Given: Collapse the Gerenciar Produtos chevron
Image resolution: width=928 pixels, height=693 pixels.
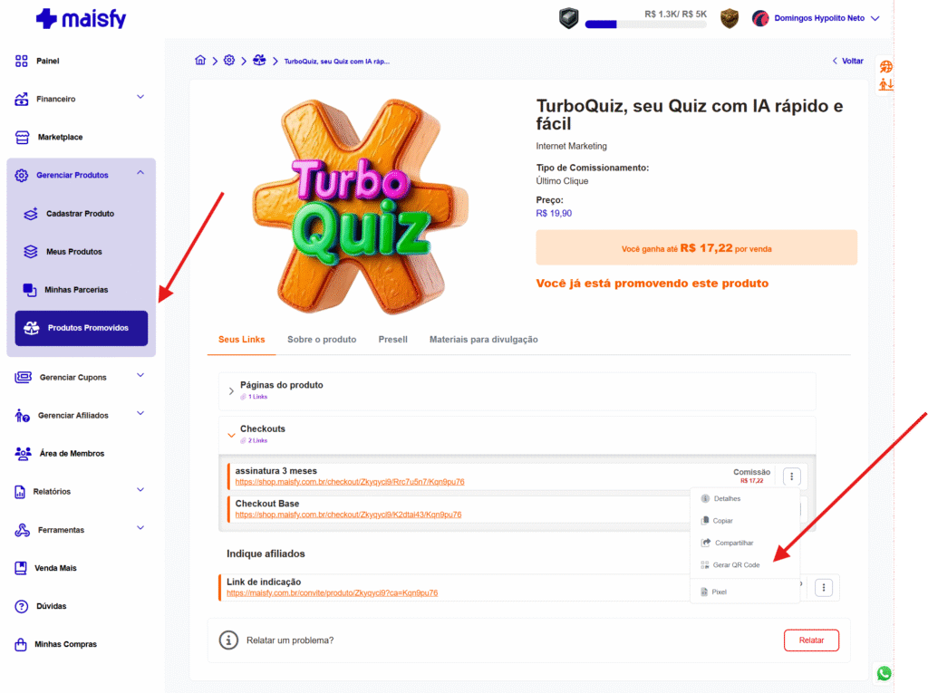Looking at the screenshot, I should (140, 173).
